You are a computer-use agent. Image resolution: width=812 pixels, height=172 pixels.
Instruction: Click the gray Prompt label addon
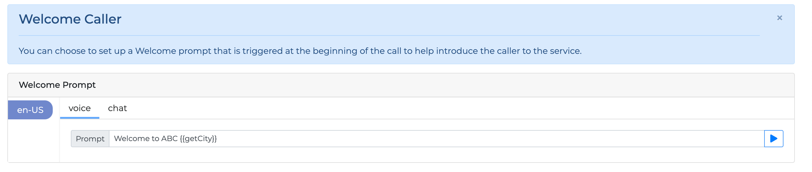(90, 139)
